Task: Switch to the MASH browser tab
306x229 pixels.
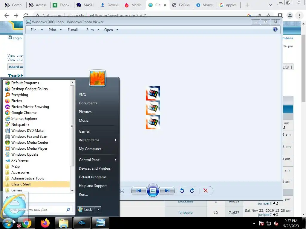Action: click(x=86, y=5)
